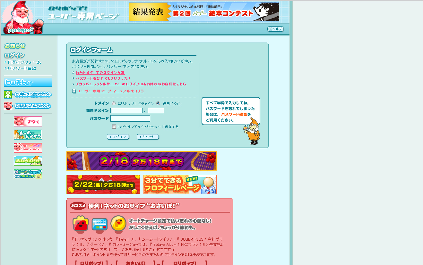423x265 pixels.
Task: Click the twitter sidebar banner
Action: 28,83
